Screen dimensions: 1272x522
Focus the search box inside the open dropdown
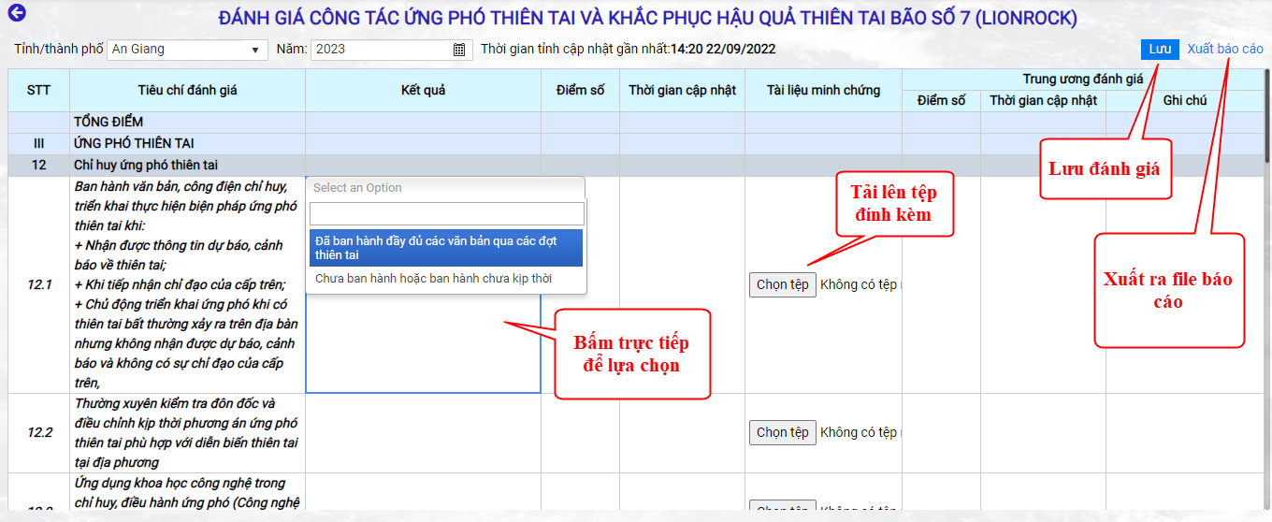(x=446, y=213)
